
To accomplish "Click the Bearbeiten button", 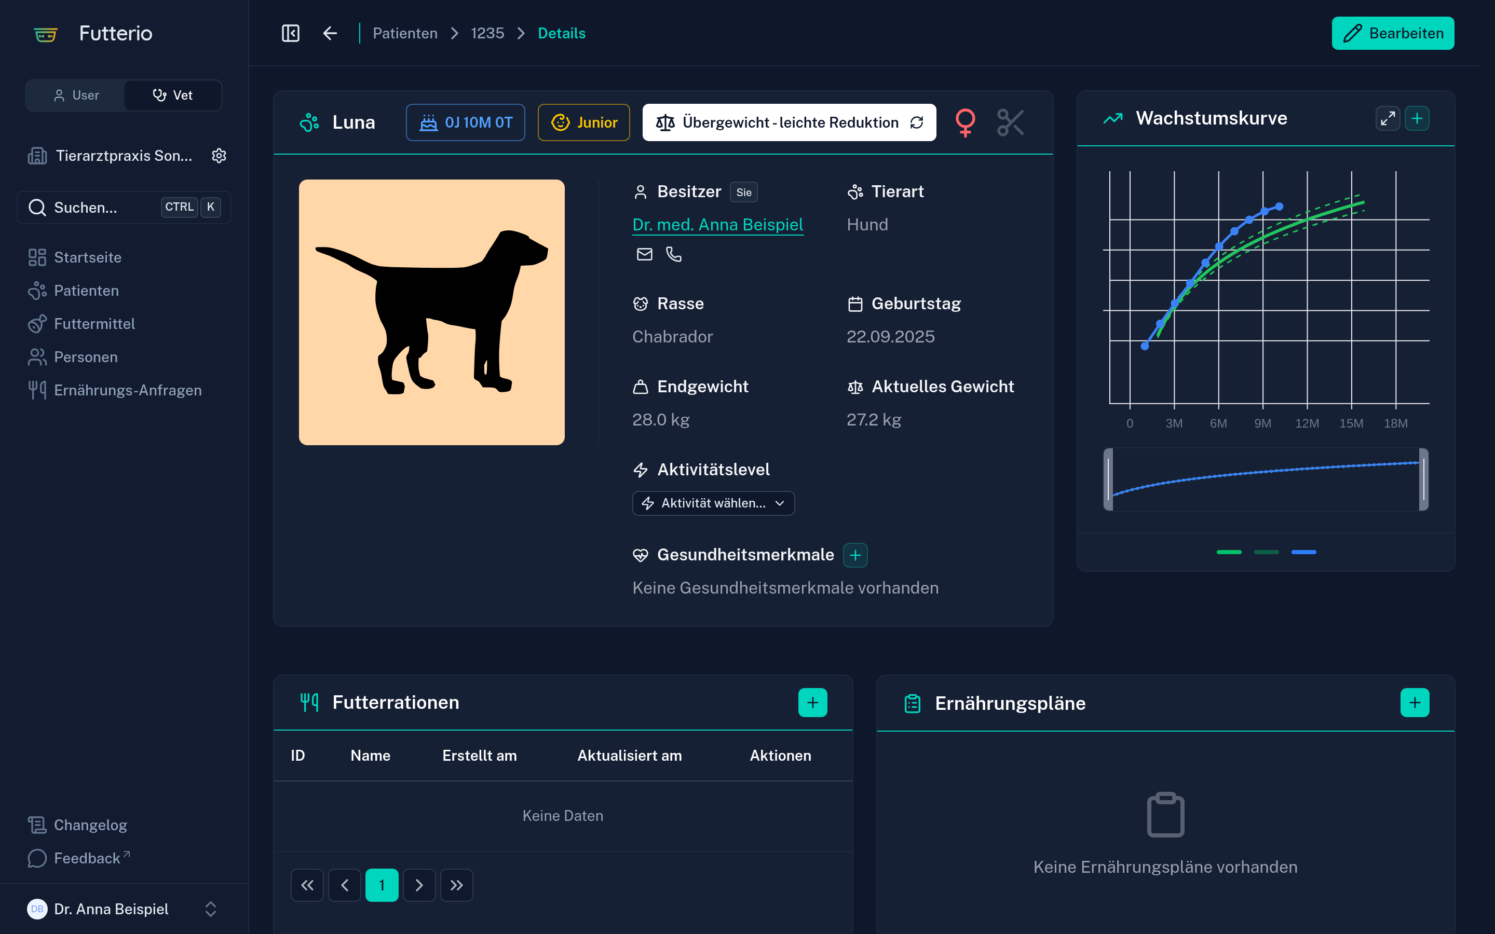I will 1392,33.
